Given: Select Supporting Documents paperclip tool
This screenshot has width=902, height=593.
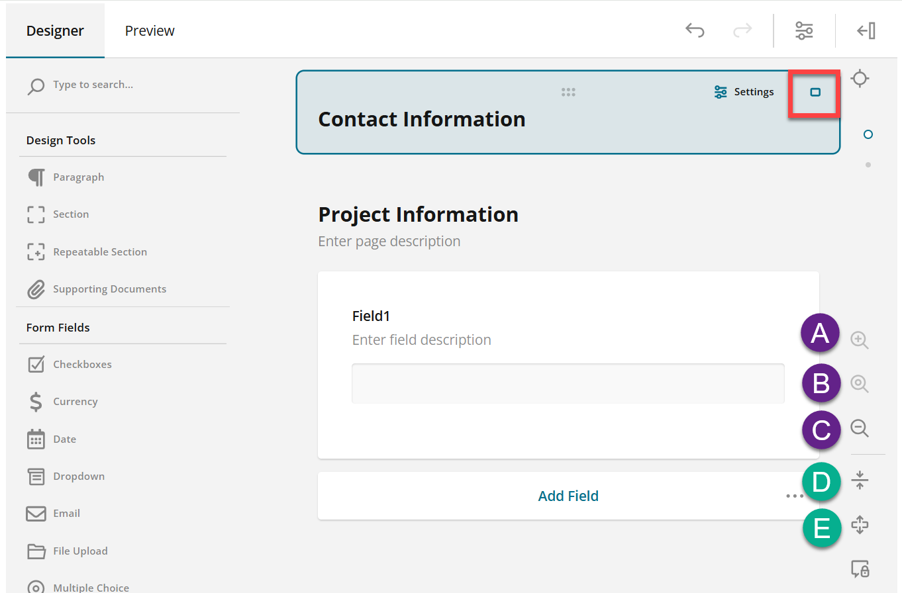Looking at the screenshot, I should tap(97, 289).
